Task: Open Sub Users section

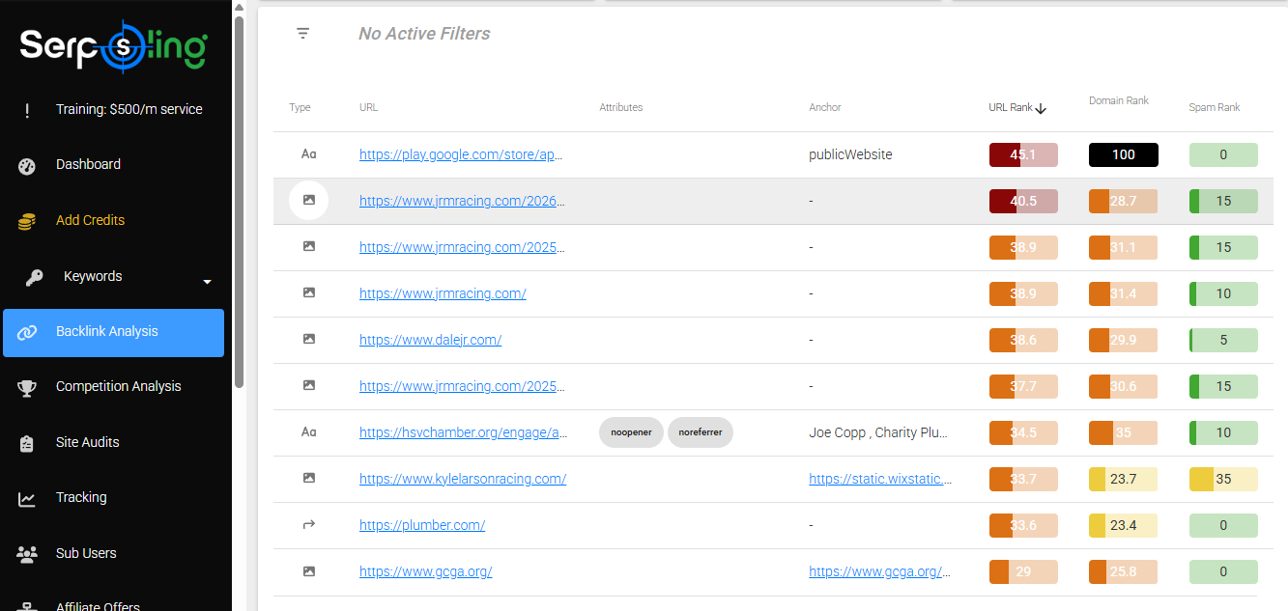Action: coord(86,553)
